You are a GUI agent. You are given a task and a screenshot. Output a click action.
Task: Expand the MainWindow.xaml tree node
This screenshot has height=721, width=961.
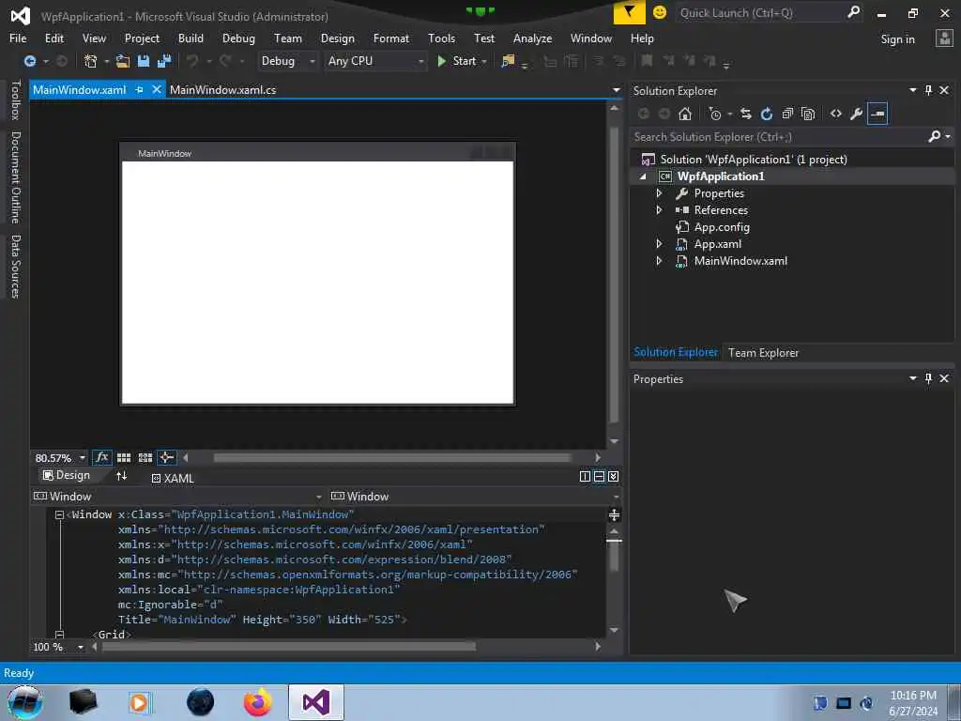coord(659,261)
